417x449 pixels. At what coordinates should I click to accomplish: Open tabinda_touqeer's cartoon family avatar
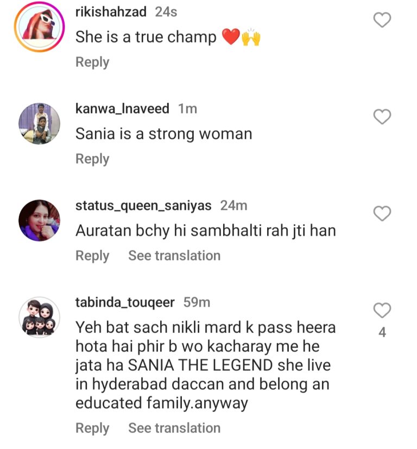point(39,317)
